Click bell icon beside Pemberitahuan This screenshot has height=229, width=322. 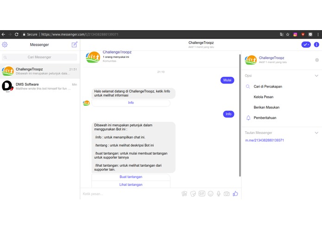click(x=248, y=118)
